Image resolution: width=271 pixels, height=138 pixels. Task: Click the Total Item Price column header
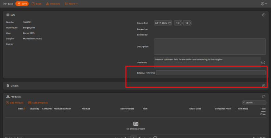pyautogui.click(x=263, y=111)
